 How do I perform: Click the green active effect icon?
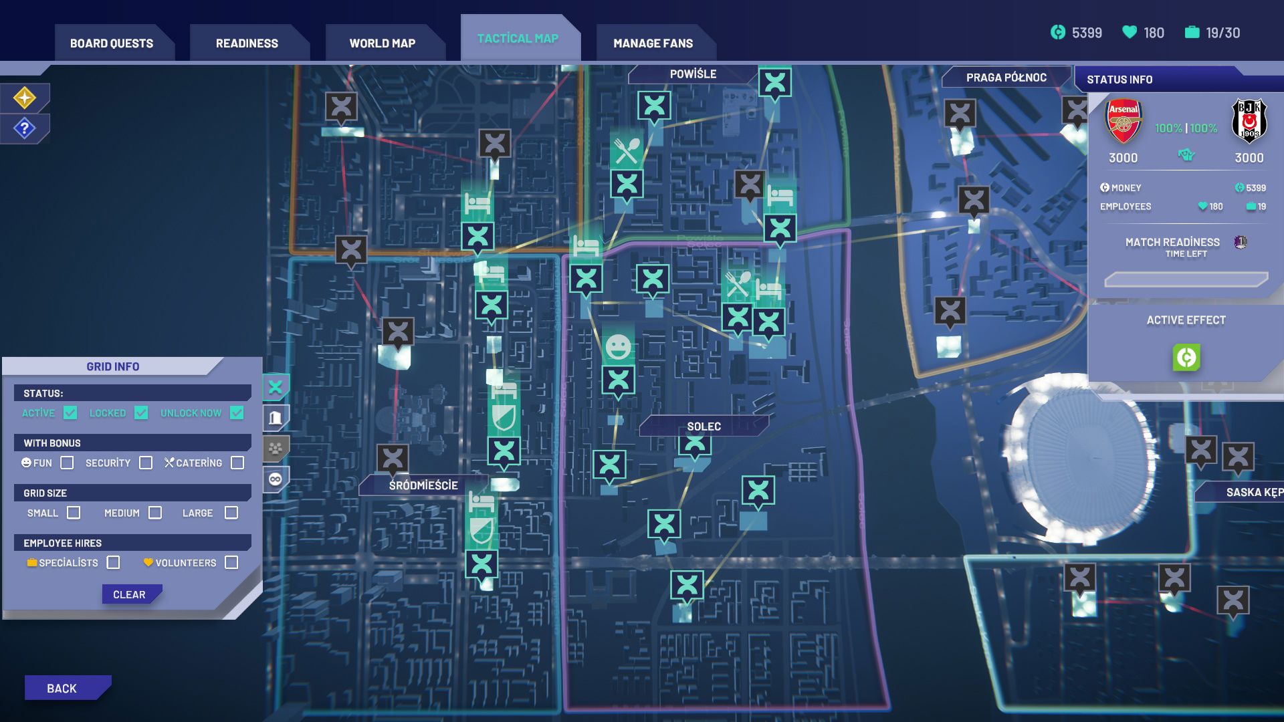pos(1186,358)
